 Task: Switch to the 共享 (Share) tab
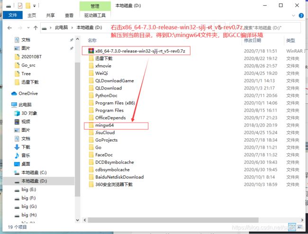coord(51,15)
